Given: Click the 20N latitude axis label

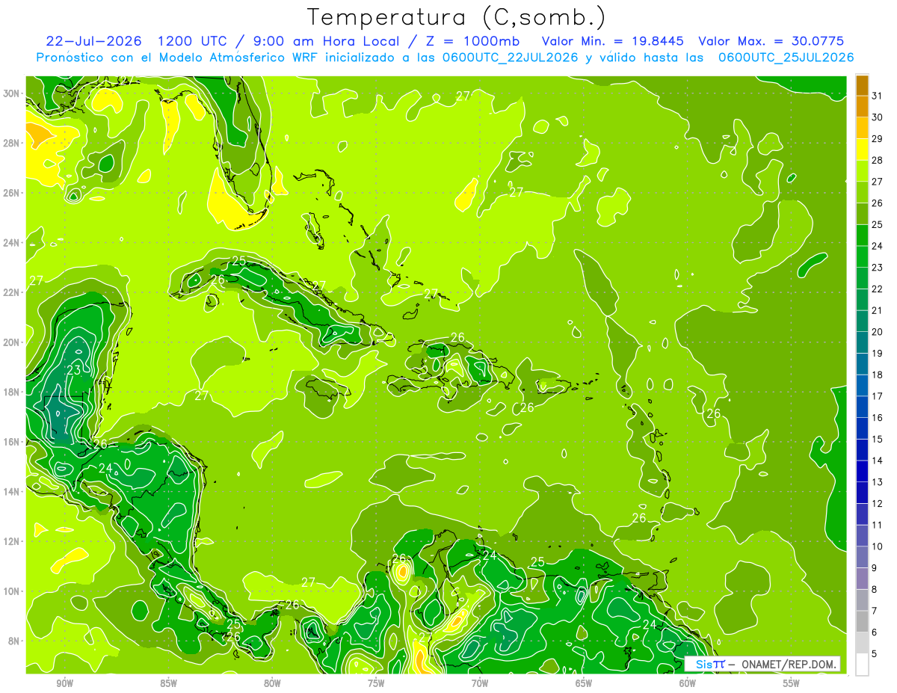Looking at the screenshot, I should click(x=12, y=342).
